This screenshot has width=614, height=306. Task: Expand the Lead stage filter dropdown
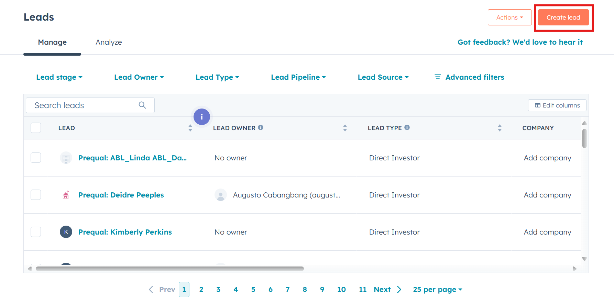click(59, 77)
